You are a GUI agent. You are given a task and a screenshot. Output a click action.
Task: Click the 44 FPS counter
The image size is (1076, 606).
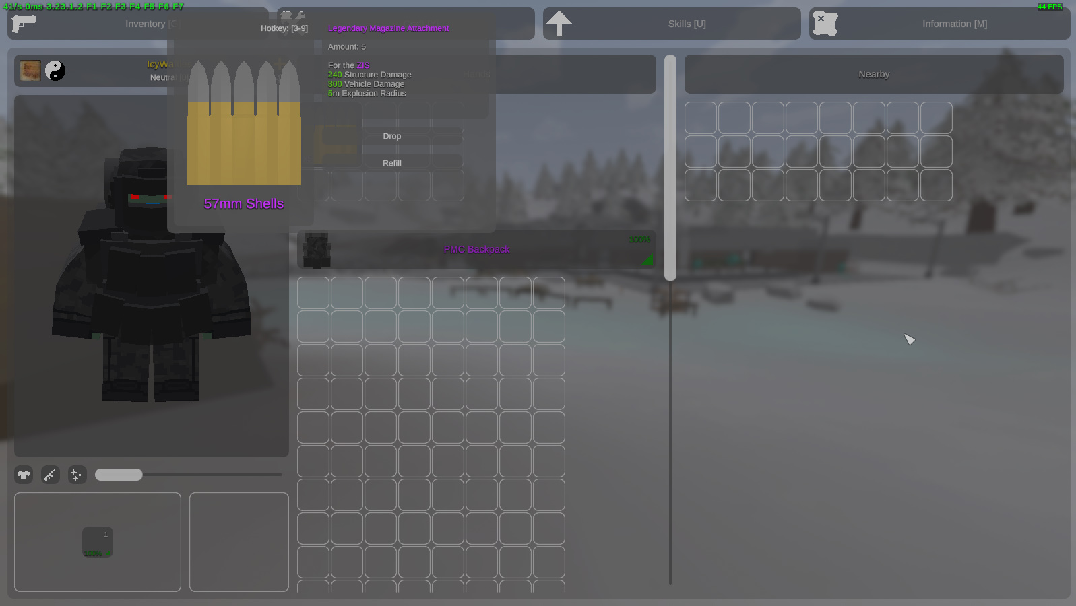click(x=1050, y=7)
